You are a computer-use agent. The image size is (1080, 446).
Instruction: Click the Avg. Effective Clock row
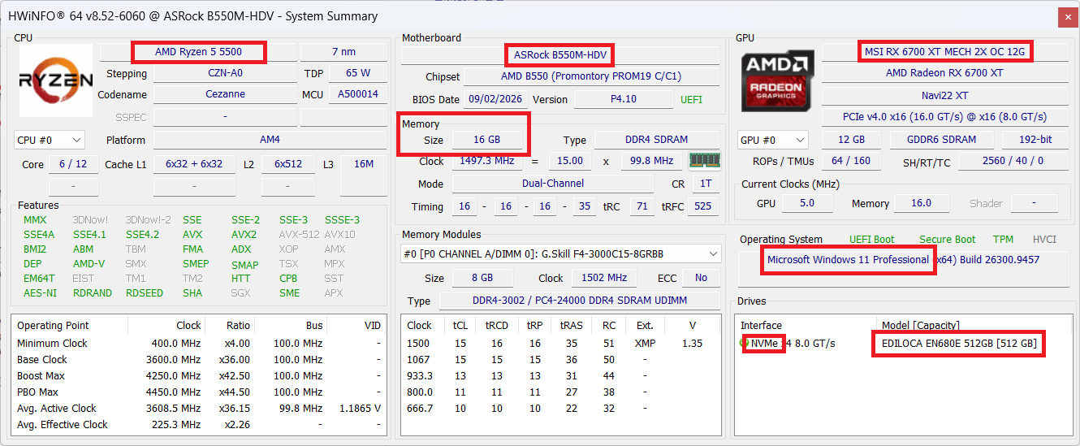click(199, 425)
